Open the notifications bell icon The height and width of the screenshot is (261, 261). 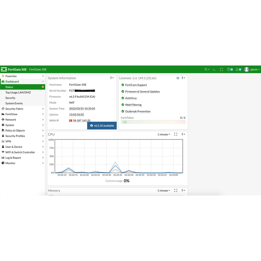click(x=237, y=69)
